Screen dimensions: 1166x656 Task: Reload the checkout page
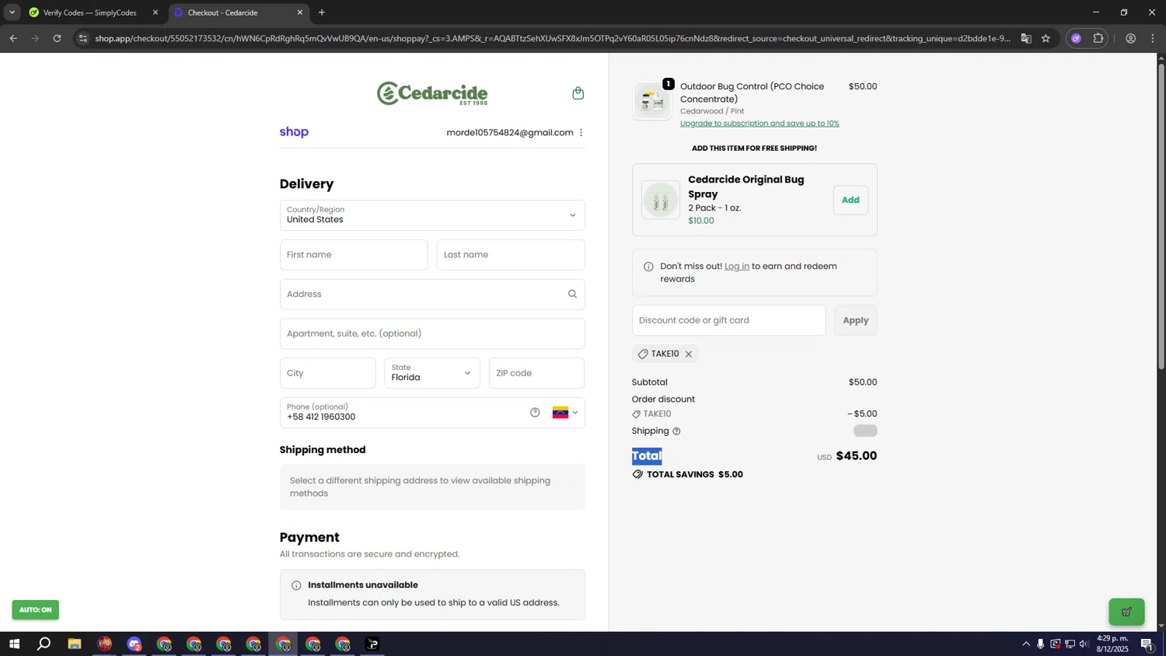click(57, 38)
